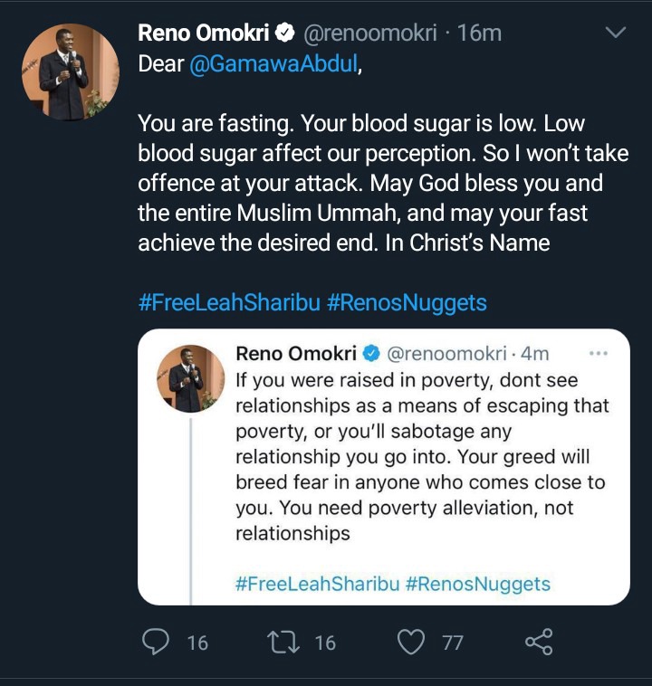Image resolution: width=652 pixels, height=686 pixels.
Task: Open @GamawaAbdul mention link
Action: coord(274,63)
